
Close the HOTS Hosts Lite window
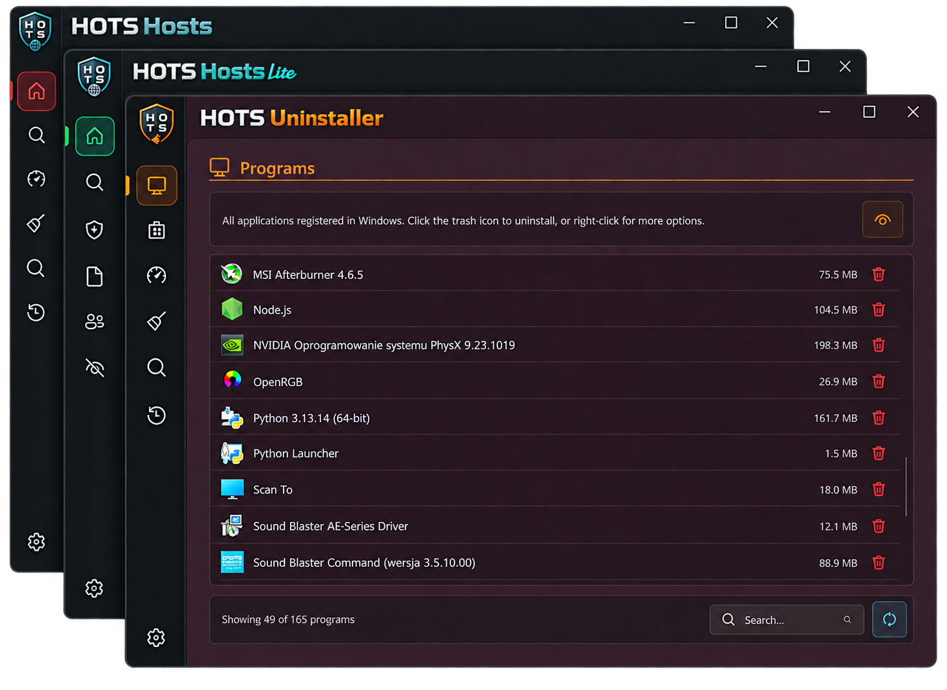[845, 66]
